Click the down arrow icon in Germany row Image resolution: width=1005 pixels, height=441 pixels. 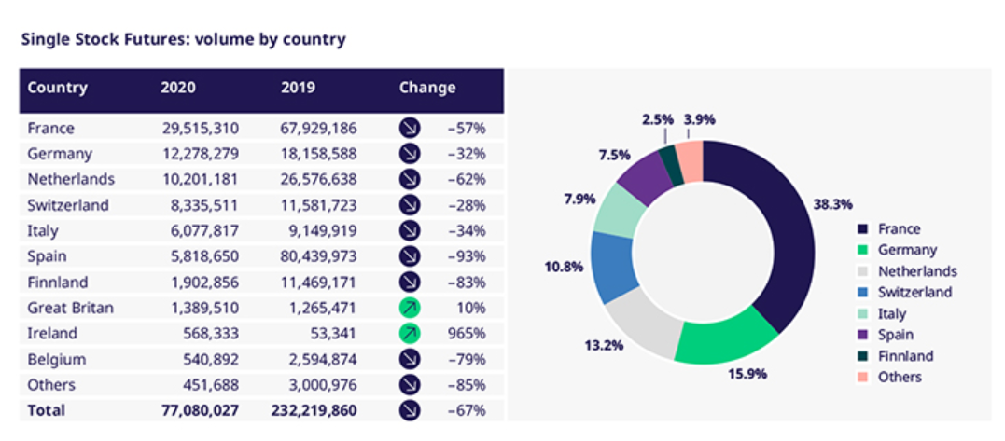click(x=410, y=154)
